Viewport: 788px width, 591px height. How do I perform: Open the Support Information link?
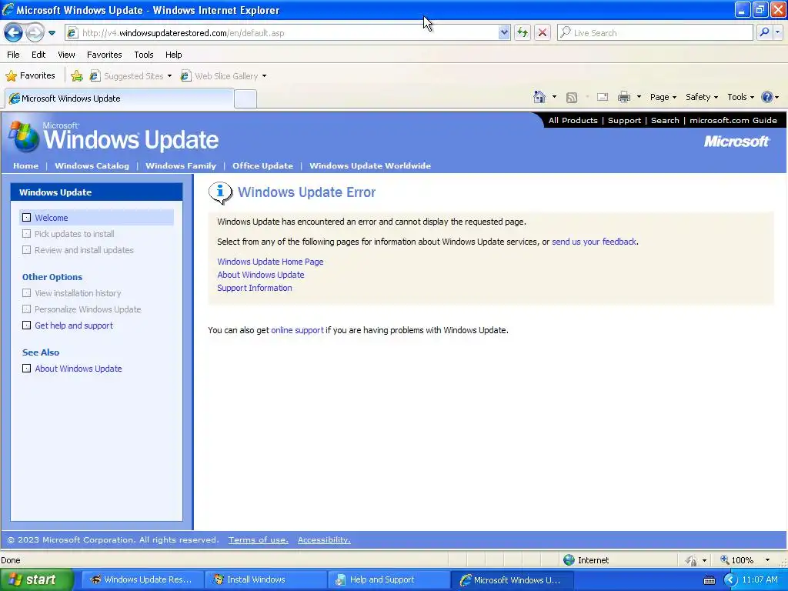pyautogui.click(x=254, y=288)
